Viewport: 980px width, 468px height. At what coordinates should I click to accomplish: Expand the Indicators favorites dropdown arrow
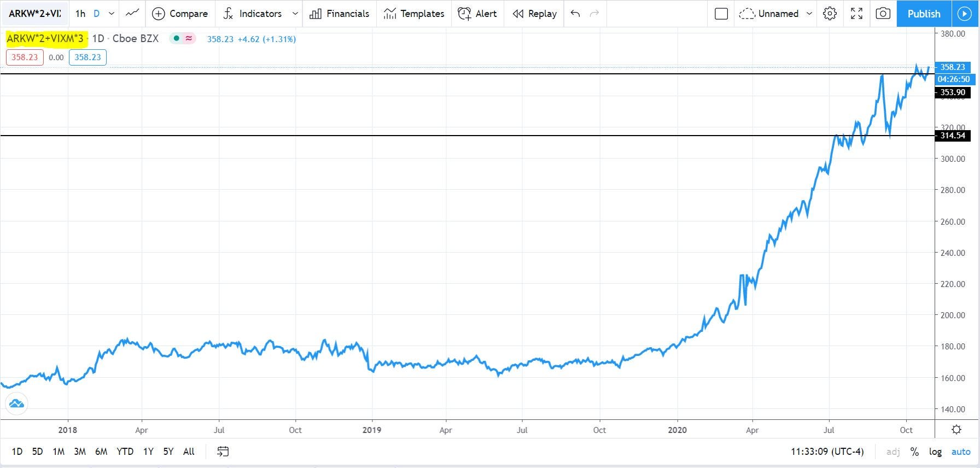[295, 14]
